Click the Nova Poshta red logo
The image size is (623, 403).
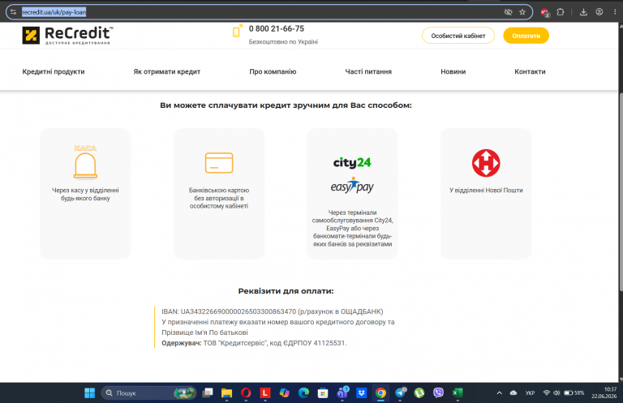486,163
